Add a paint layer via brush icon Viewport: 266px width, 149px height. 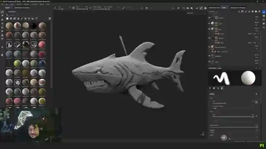coord(246,12)
